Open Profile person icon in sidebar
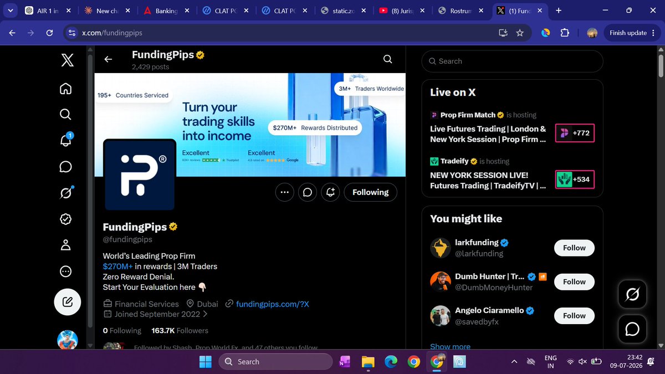665x374 pixels. click(x=65, y=245)
